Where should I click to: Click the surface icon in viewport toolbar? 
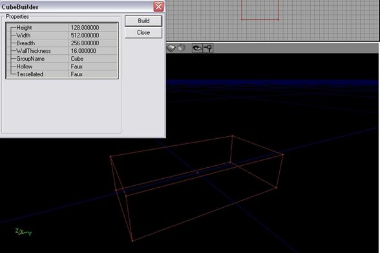171,48
